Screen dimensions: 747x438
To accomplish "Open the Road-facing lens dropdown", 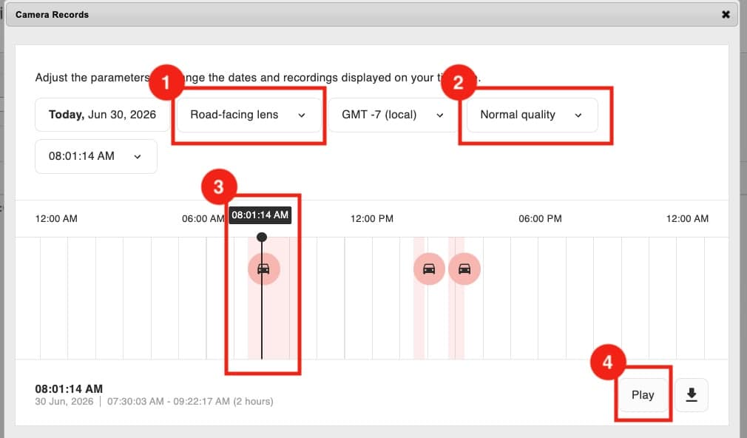I will [249, 115].
